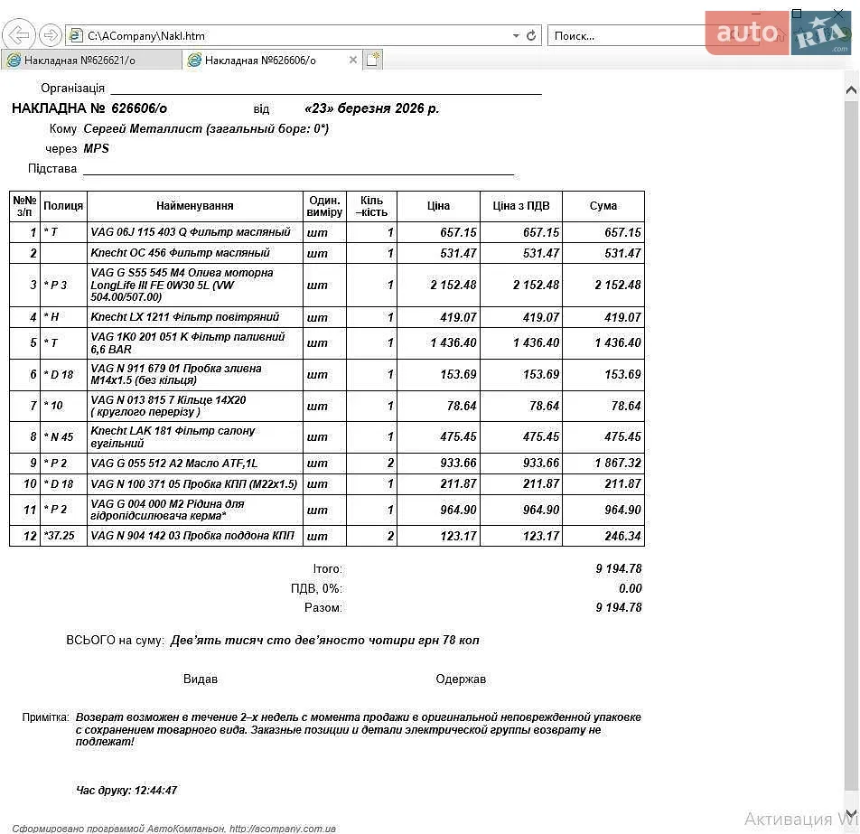The width and height of the screenshot is (860, 834).
Task: Click the print time Час друку: 12:44:47
Action: [126, 790]
